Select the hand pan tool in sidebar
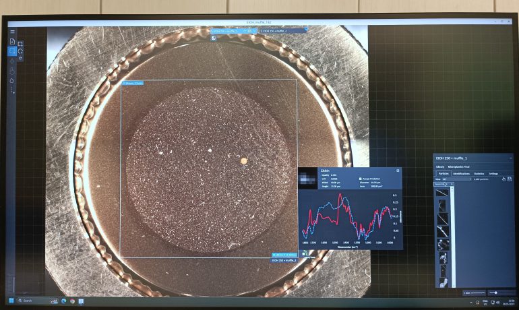Screen dimensions: 519x310 (12, 71)
